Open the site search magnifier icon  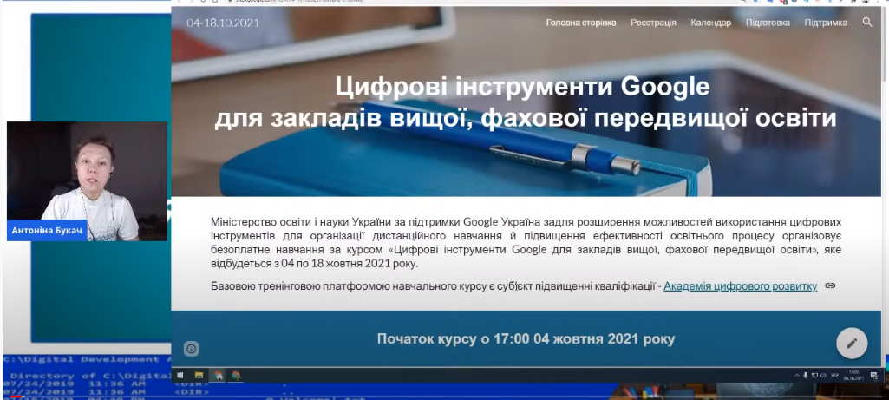click(x=867, y=23)
